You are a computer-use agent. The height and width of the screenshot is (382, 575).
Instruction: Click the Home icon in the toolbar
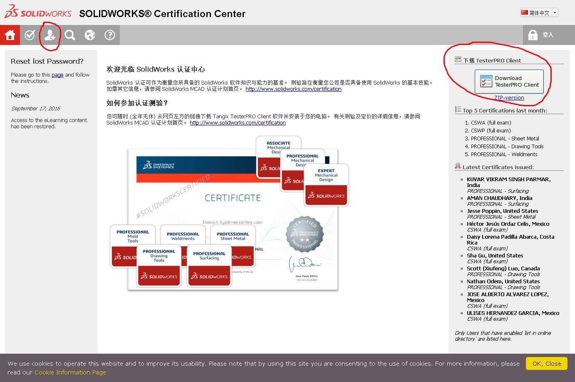(x=10, y=35)
